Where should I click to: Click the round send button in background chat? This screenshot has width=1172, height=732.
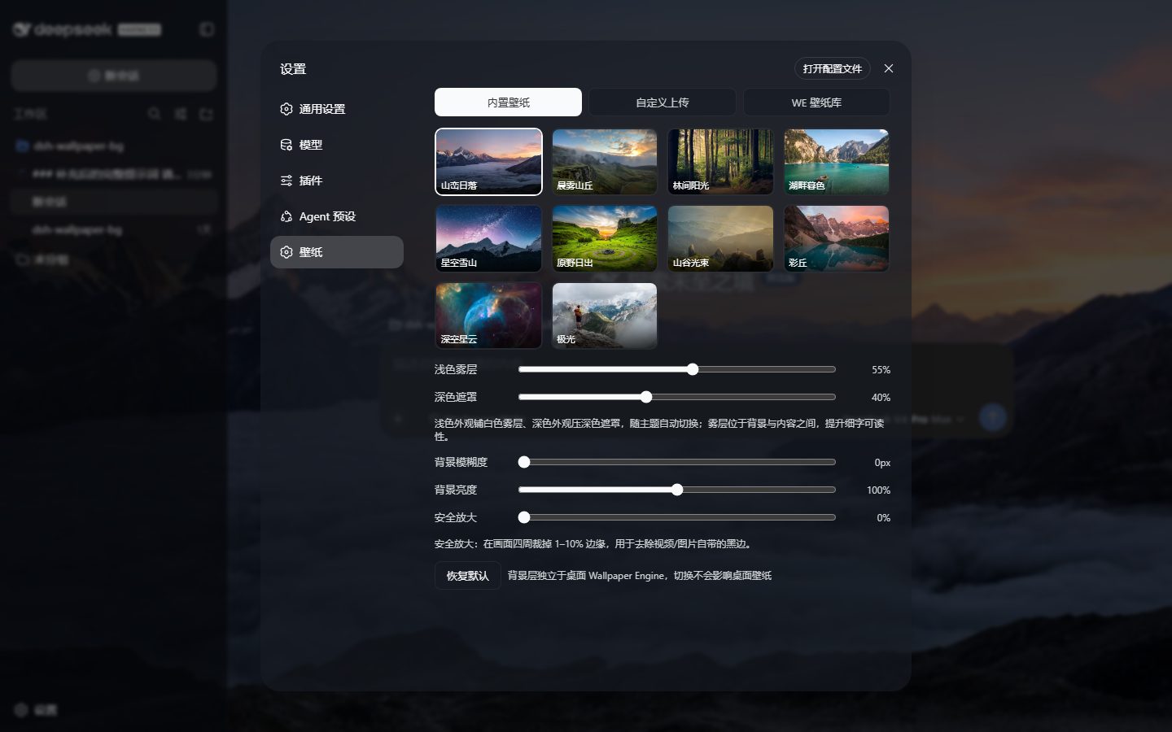[x=992, y=416]
